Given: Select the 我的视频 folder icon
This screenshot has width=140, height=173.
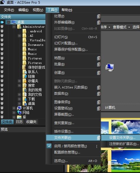Looking at the screenshot, I should click(25, 90).
